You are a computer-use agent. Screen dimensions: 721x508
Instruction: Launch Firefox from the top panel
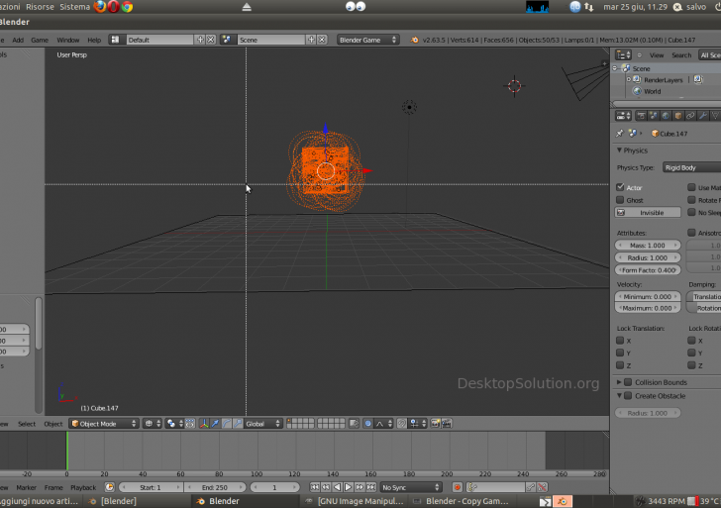pos(100,6)
